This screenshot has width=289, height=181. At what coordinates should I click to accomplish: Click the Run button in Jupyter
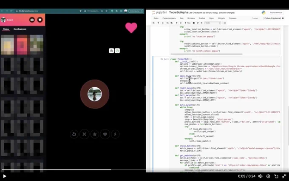(x=187, y=23)
